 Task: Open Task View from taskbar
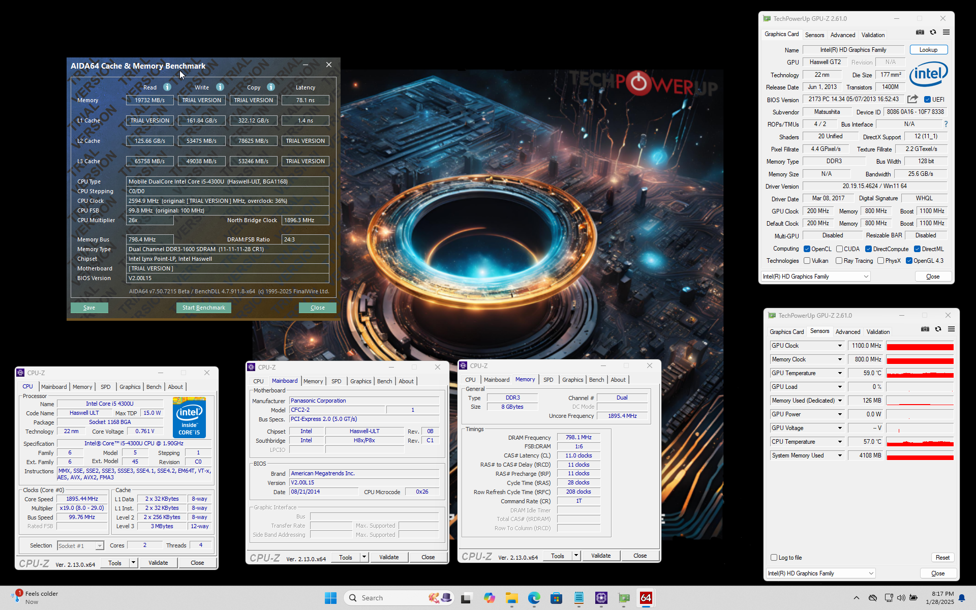[x=466, y=598]
